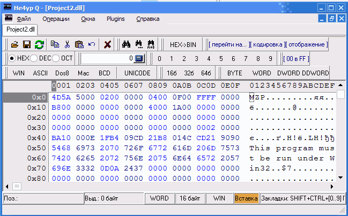Open replace with binoculars A>B icon
This screenshot has height=216, width=348.
tap(151, 44)
